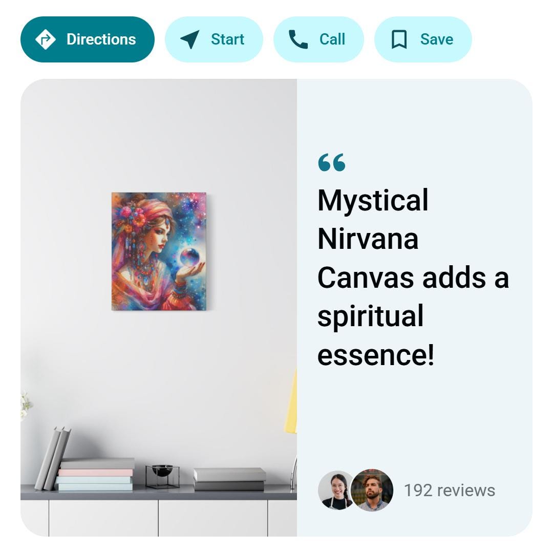Tap the Start button label

point(227,39)
